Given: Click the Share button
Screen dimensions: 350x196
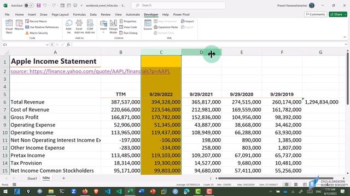Looking at the screenshot, I should coord(338,14).
